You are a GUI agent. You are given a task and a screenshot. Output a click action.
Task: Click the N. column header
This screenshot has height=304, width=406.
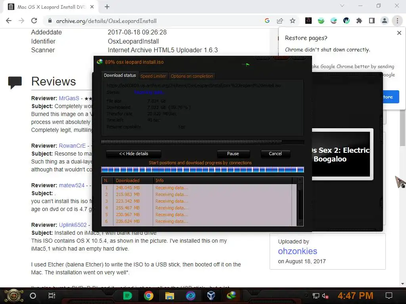[108, 180]
